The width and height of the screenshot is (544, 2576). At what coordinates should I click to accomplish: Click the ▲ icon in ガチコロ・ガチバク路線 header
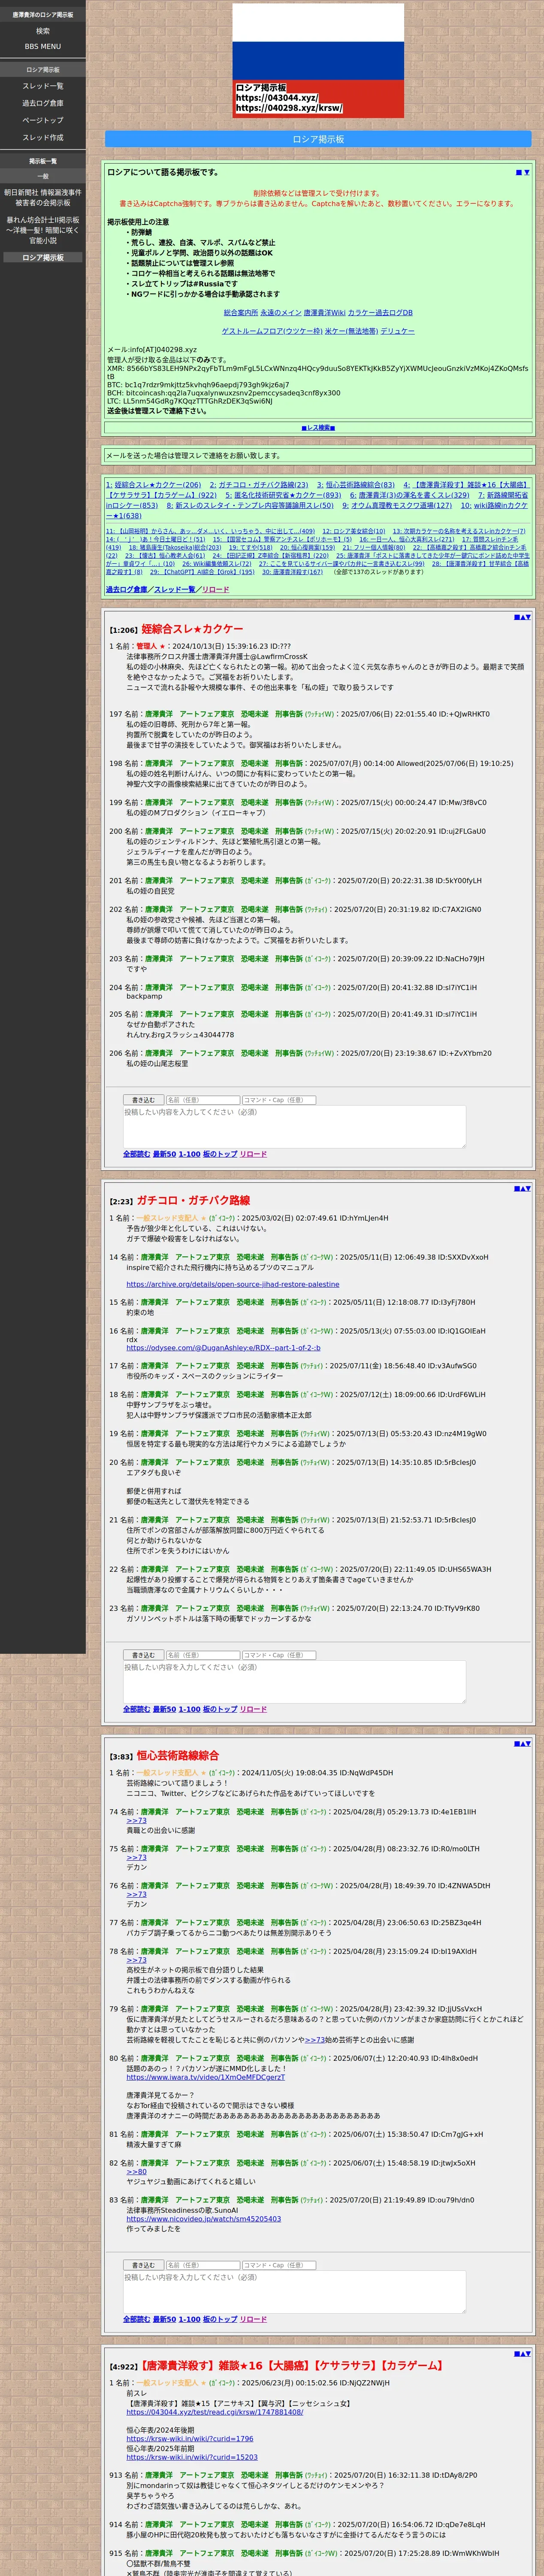coord(522,1189)
